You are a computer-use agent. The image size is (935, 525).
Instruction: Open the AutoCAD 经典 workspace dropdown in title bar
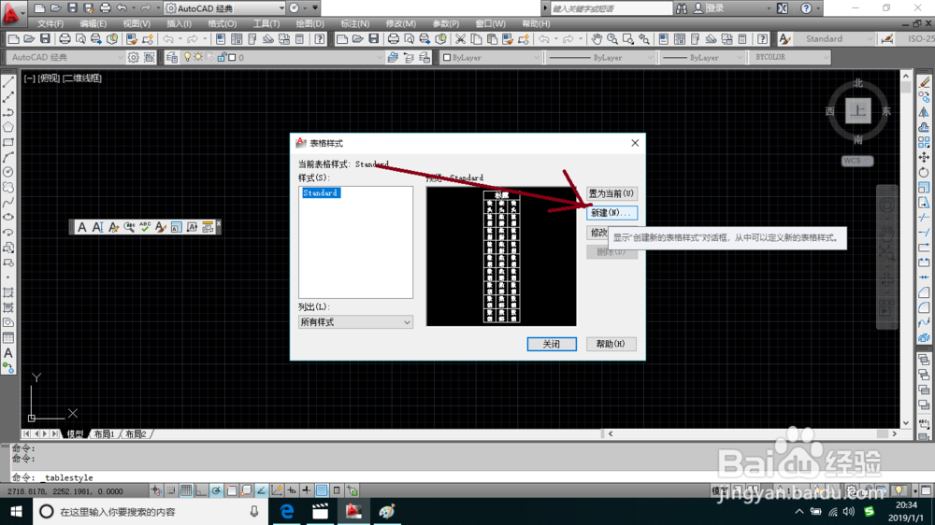point(224,8)
